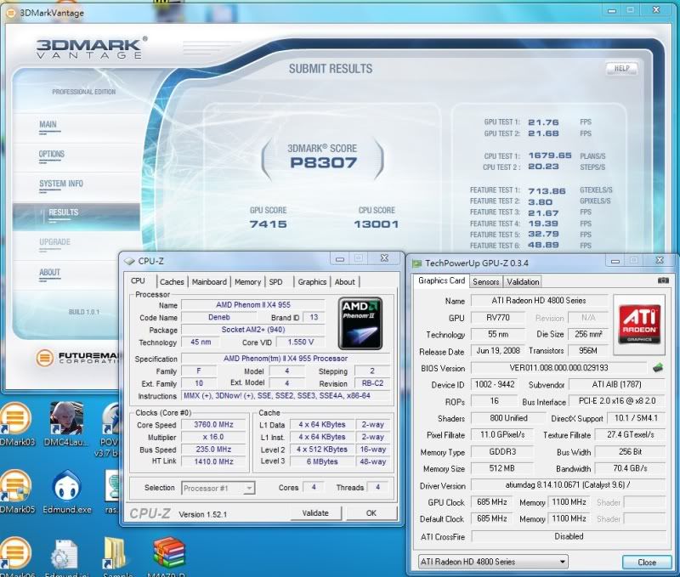The image size is (680, 577).
Task: Open the Mainboard tab in CPU-Z
Action: (x=209, y=282)
